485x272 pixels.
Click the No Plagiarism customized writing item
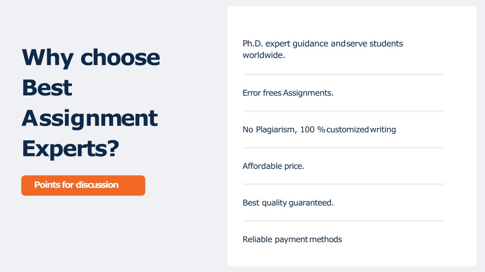319,129
